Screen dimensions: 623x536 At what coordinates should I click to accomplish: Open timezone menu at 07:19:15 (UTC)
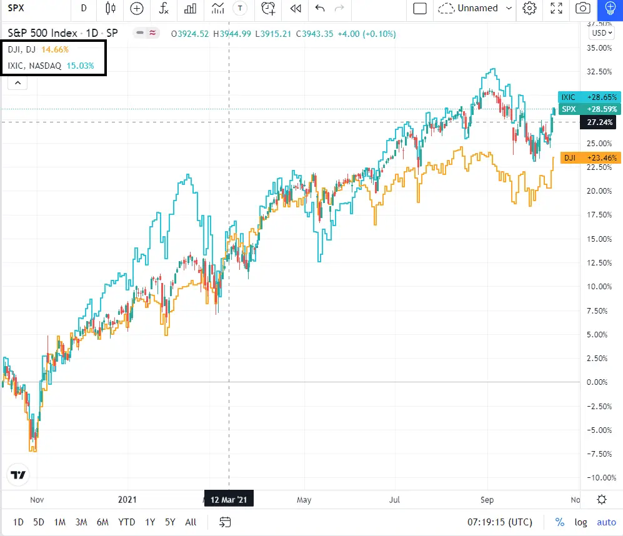pyautogui.click(x=499, y=522)
